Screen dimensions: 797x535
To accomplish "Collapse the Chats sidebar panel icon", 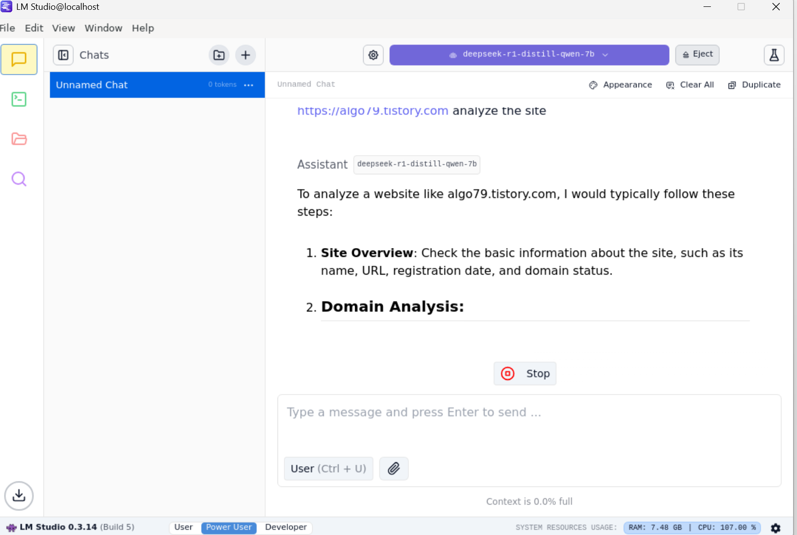I will pyautogui.click(x=63, y=55).
